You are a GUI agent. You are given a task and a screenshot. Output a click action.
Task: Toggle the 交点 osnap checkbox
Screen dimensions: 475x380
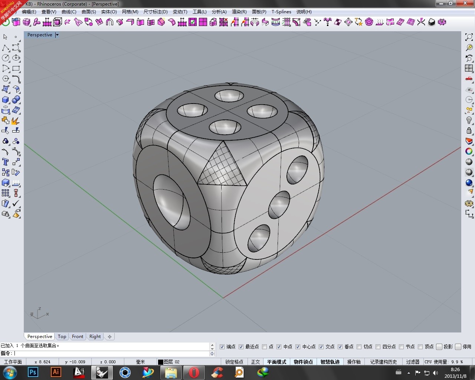tap(321, 347)
